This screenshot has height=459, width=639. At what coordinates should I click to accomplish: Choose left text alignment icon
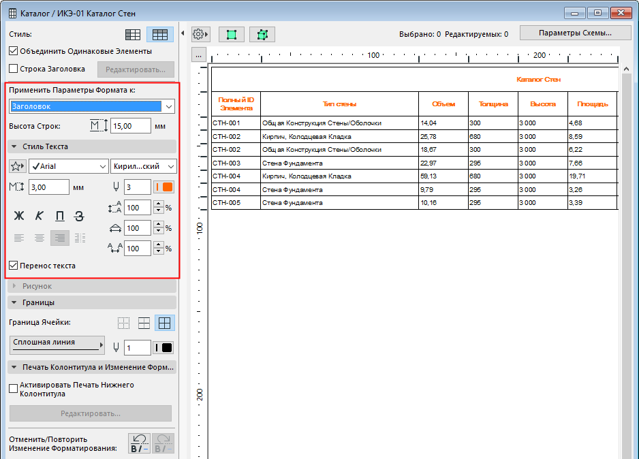(x=19, y=238)
